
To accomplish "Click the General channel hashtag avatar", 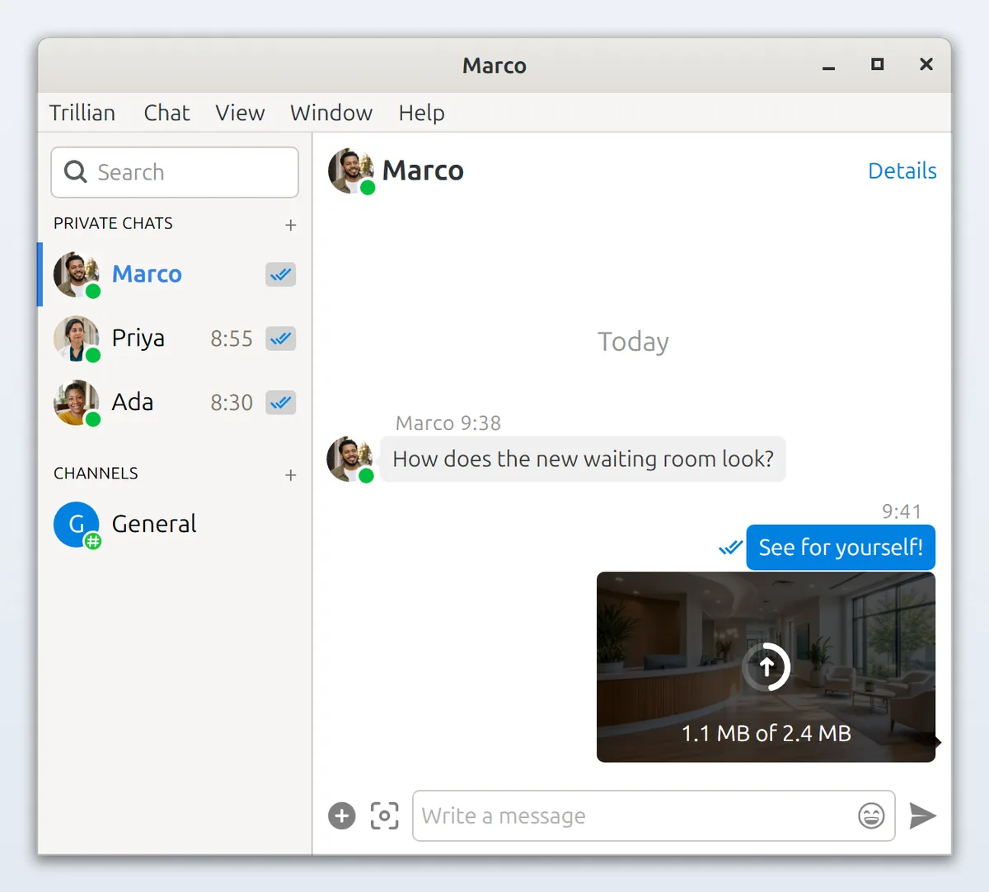I will click(77, 525).
